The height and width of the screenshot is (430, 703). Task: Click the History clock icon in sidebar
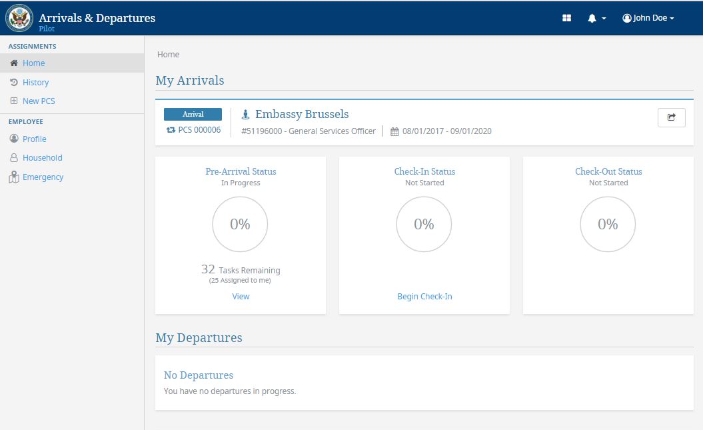coord(14,83)
